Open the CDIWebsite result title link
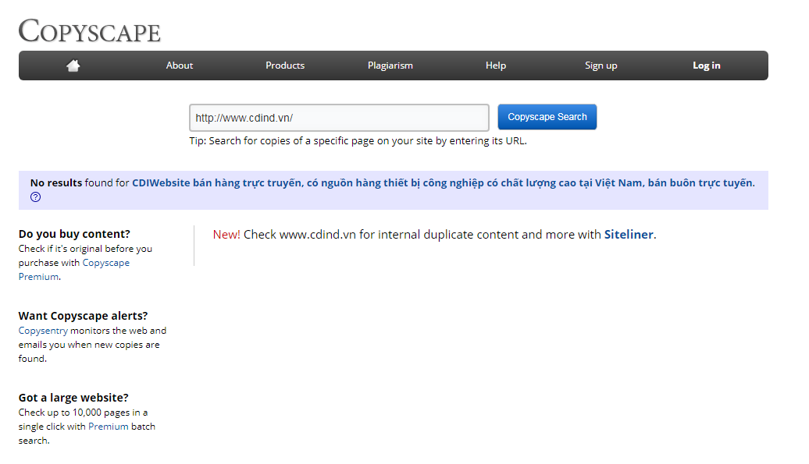809x464 pixels. click(444, 182)
